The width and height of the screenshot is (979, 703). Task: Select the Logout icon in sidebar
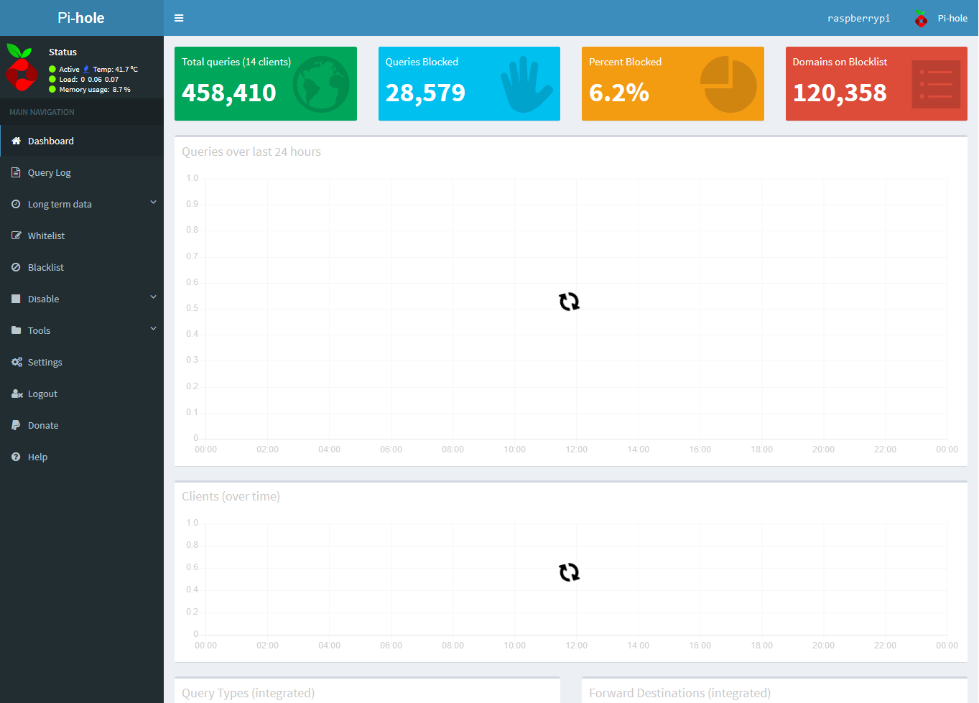(16, 394)
